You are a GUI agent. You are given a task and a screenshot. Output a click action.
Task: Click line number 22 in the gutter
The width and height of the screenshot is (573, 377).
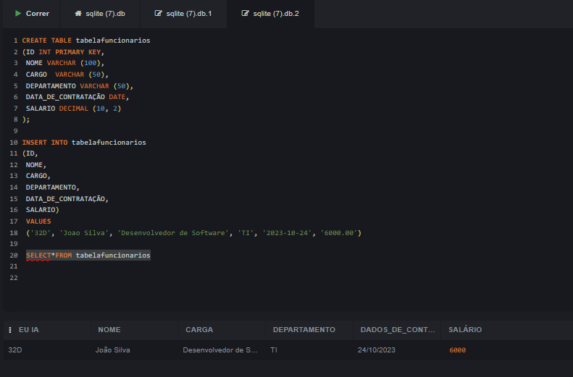[x=14, y=278]
